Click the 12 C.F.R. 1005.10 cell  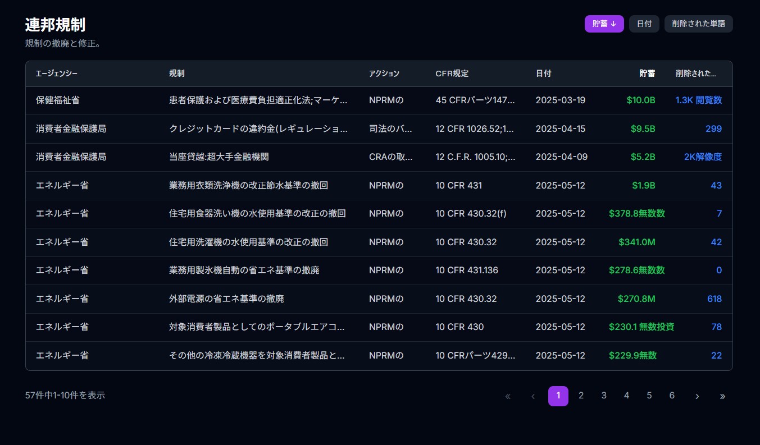pyautogui.click(x=475, y=157)
